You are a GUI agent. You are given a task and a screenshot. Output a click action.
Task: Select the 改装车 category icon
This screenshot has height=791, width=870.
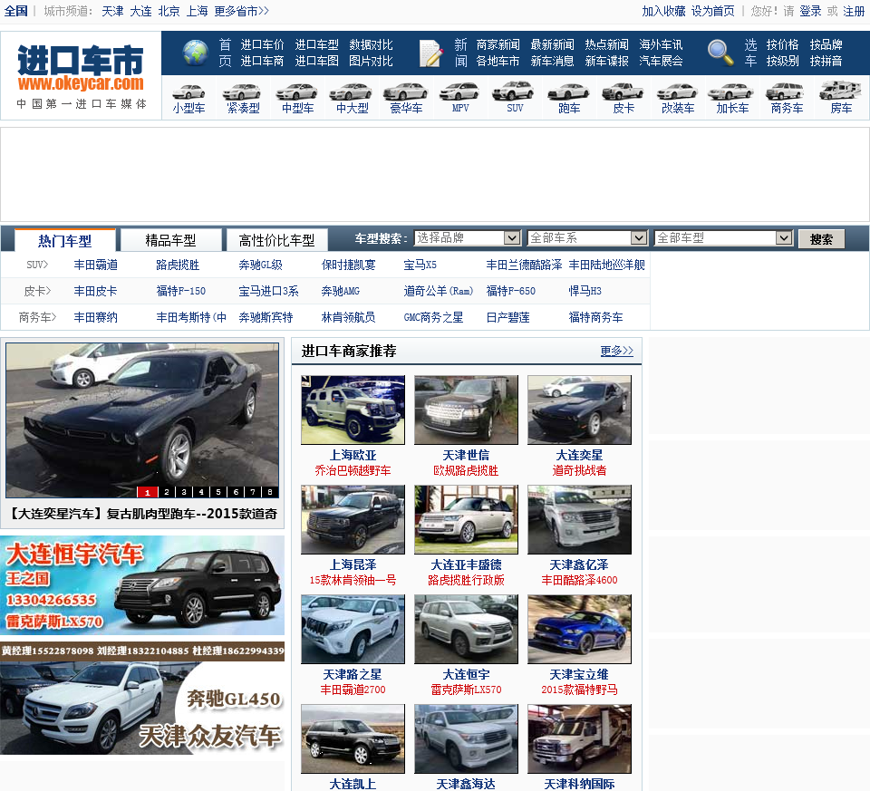pos(677,92)
